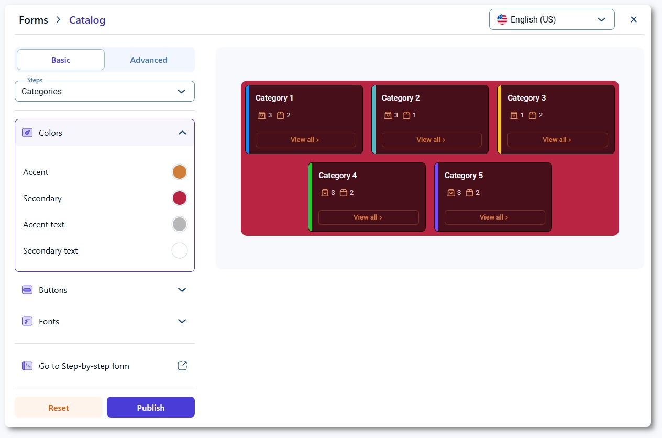The height and width of the screenshot is (438, 662).
Task: Click the Fonts section icon
Action: tap(27, 322)
